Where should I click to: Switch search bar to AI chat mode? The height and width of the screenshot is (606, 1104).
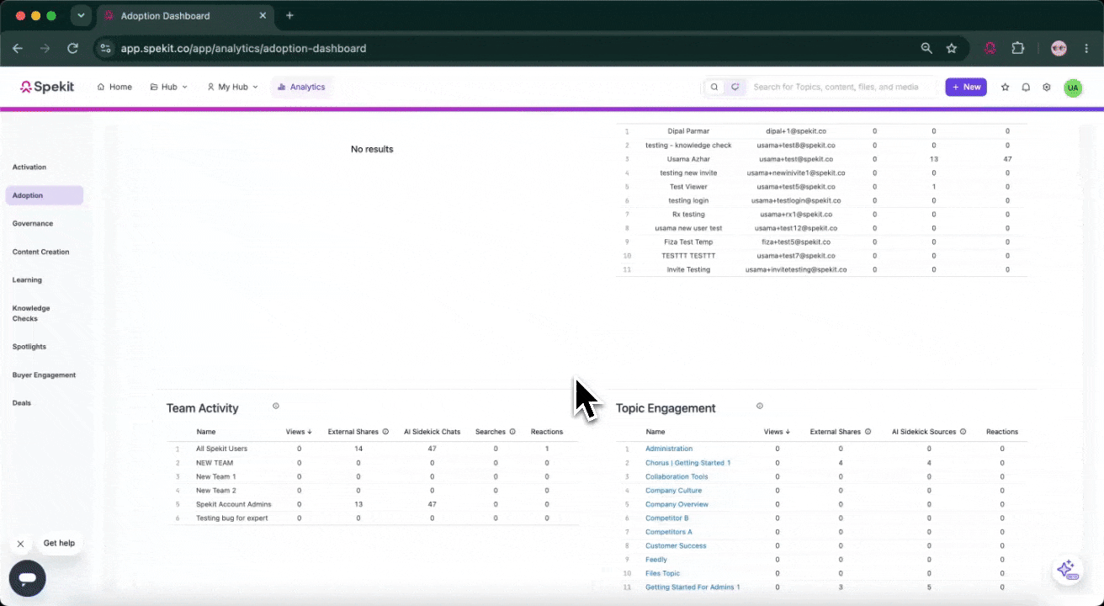tap(735, 87)
